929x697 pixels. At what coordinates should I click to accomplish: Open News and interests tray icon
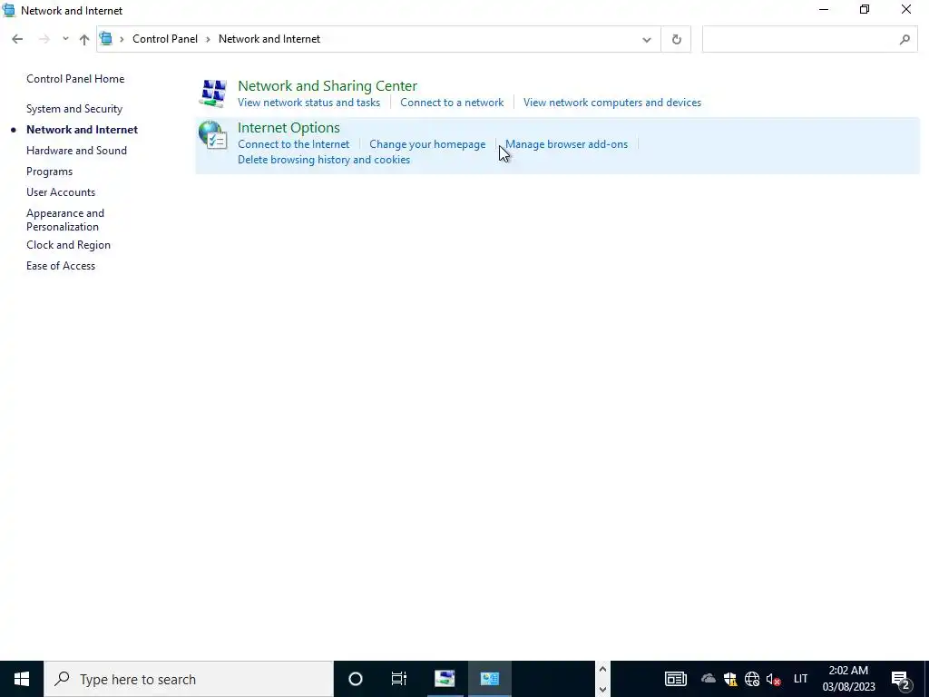[675, 679]
